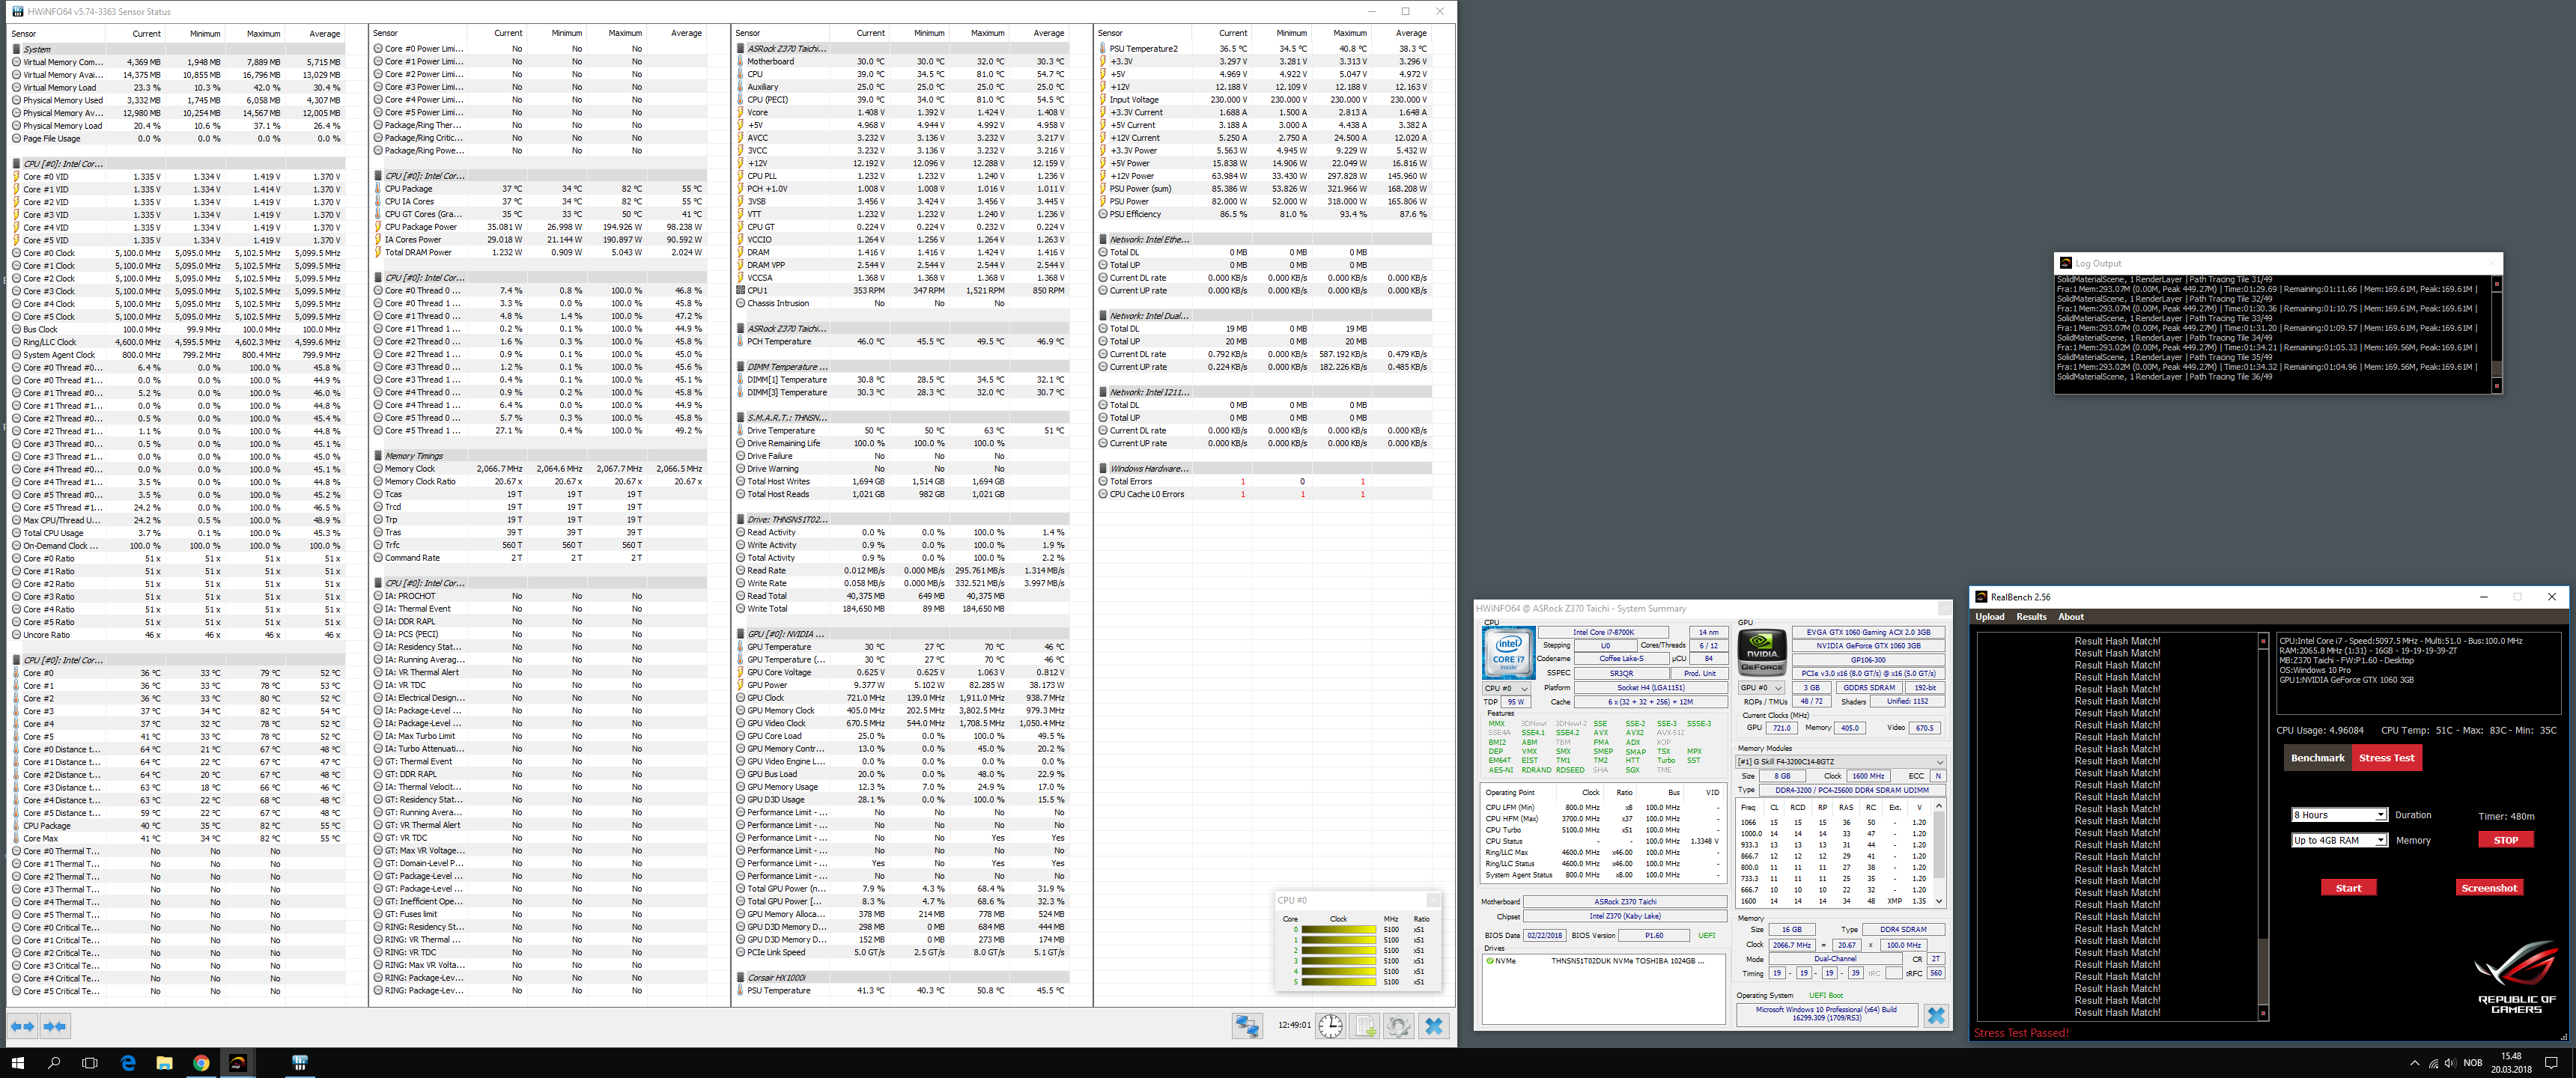The width and height of the screenshot is (2576, 1078).
Task: Select the CPU Cache L0 Errors row
Action: (x=1264, y=494)
